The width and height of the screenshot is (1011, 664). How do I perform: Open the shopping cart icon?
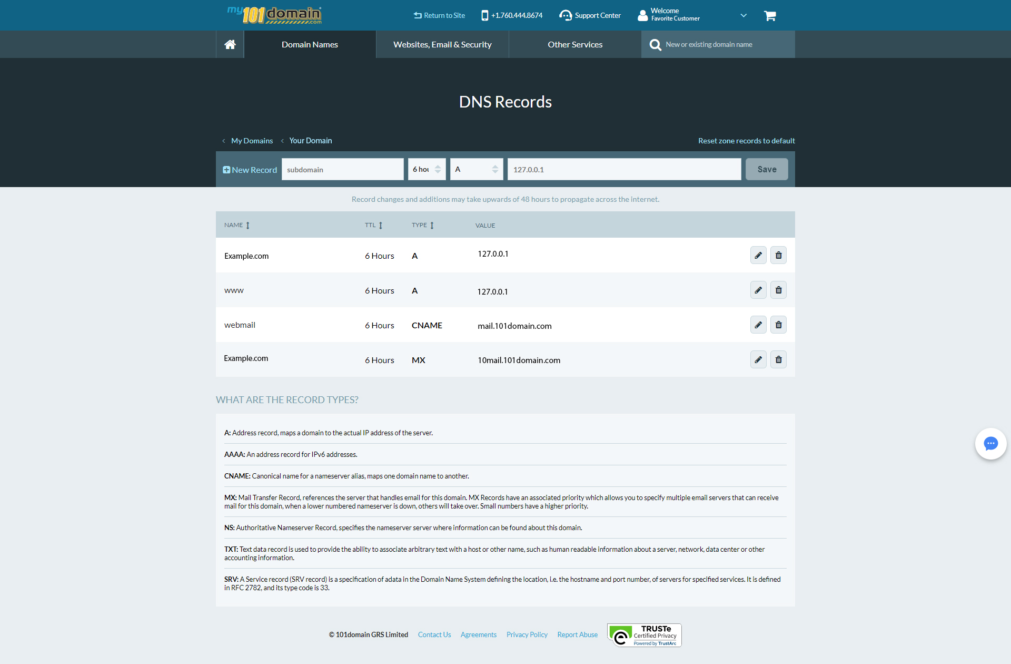pos(770,16)
